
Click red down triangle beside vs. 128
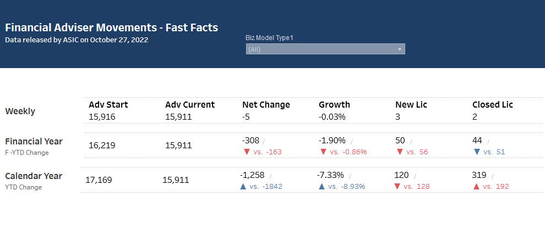(397, 187)
